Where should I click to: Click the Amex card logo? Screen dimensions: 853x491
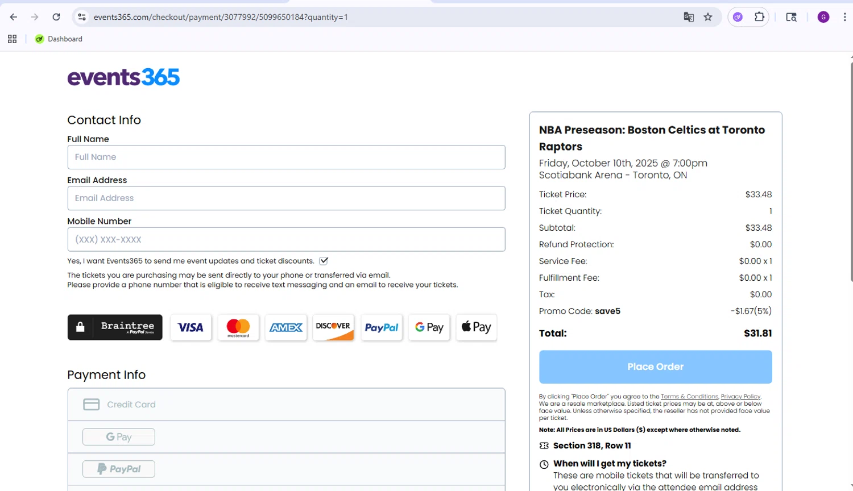[x=286, y=327]
